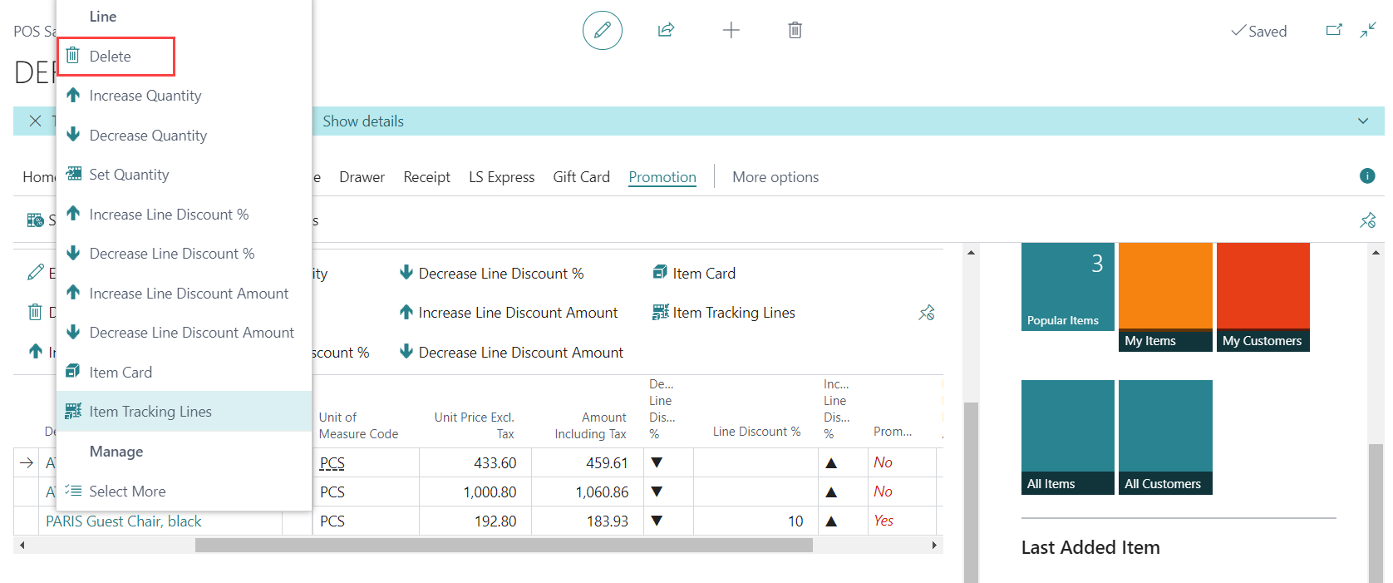Click factbox pane scroll up arrow
This screenshot has height=583, width=1393.
click(x=1376, y=251)
